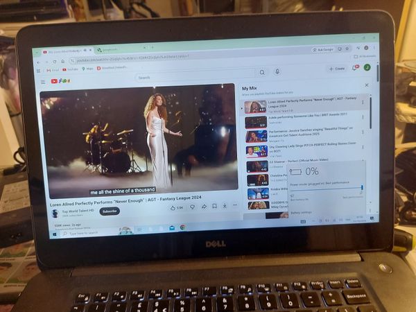Open the Windows Start menu
The height and width of the screenshot is (312, 416).
(55, 234)
